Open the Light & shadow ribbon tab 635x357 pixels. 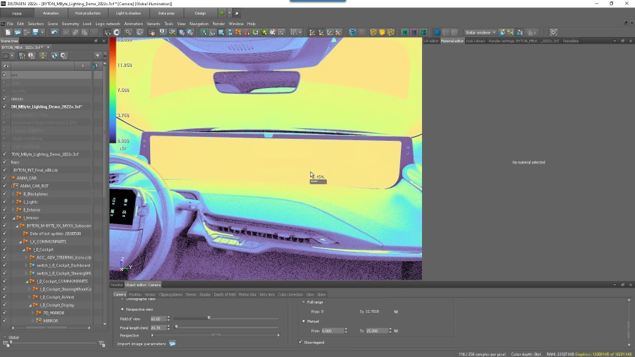point(128,13)
